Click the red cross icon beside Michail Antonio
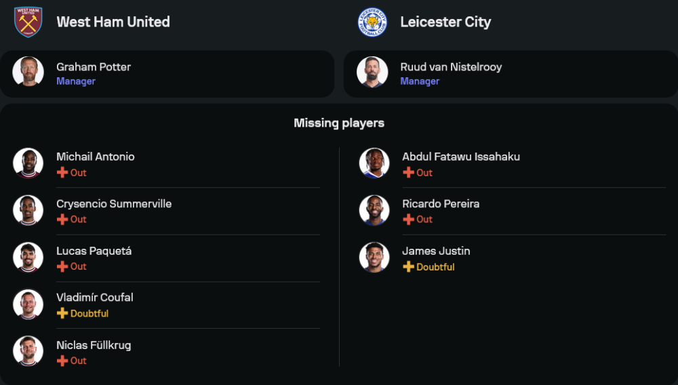 (x=62, y=173)
